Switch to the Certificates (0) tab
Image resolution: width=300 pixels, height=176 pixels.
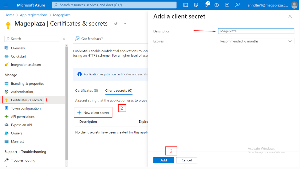tap(86, 90)
